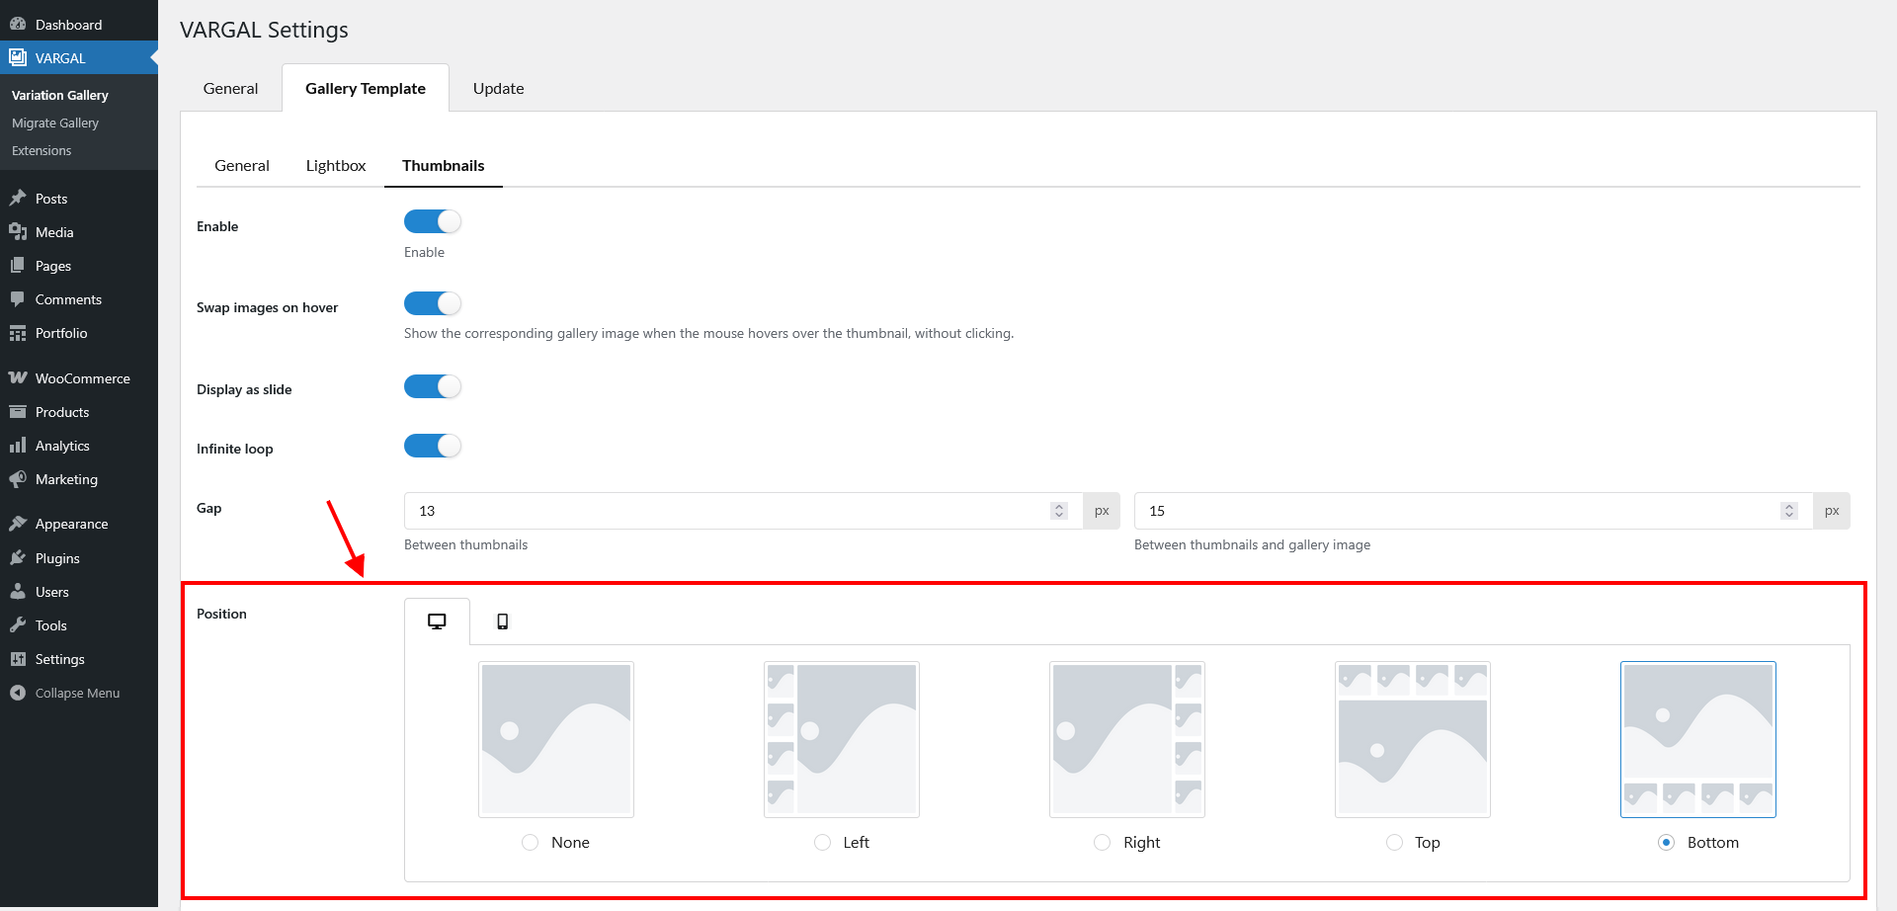Click the WooCommerce logo icon

coord(18,377)
